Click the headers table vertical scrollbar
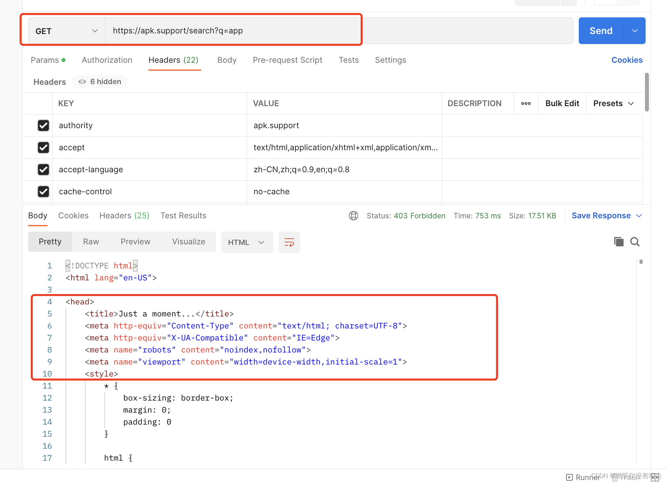The width and height of the screenshot is (667, 482). 647,92
